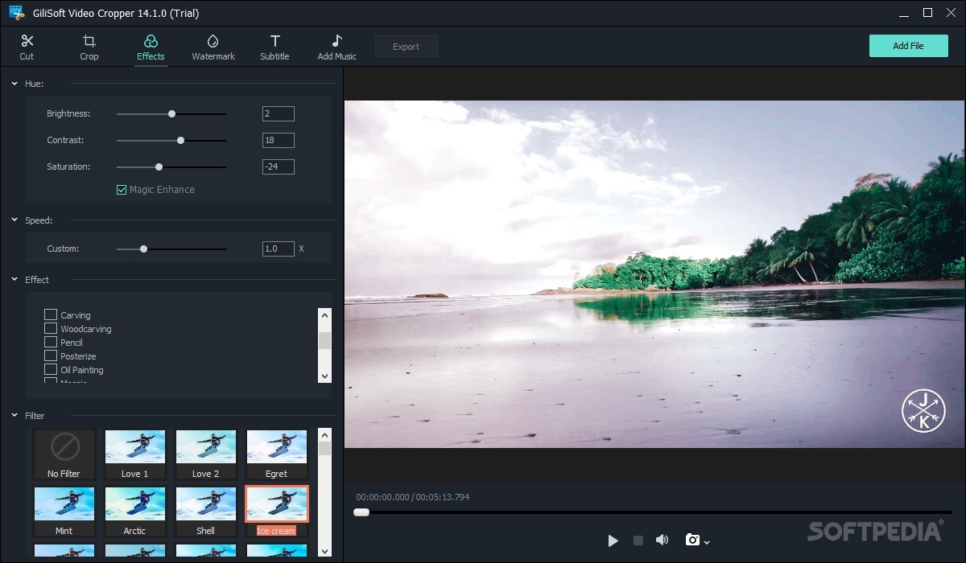Mute audio with the speaker icon
This screenshot has width=966, height=563.
click(x=663, y=540)
